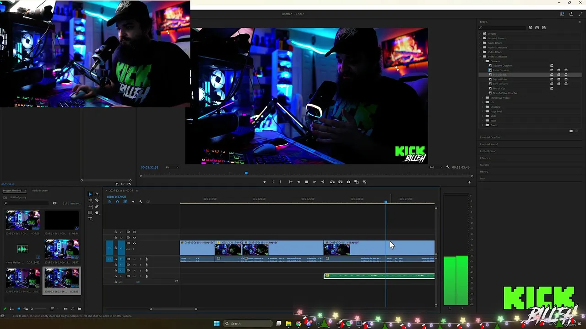Toggle V3 track output eye

[x=134, y=232]
